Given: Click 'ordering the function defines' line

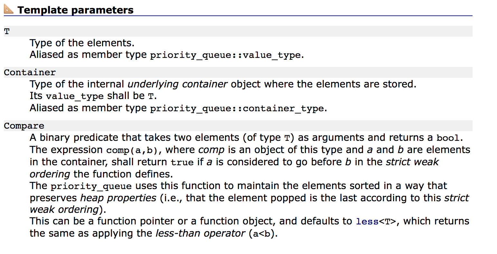Looking at the screenshot, I should pos(101,174).
